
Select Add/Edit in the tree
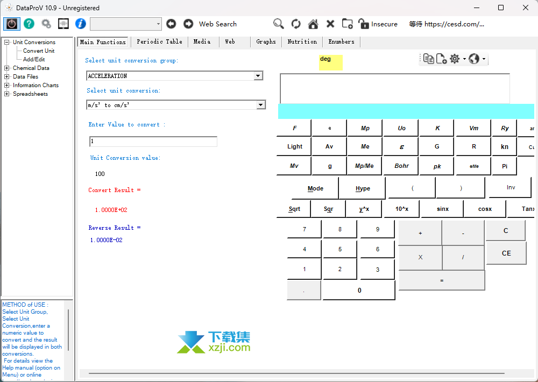tap(34, 59)
